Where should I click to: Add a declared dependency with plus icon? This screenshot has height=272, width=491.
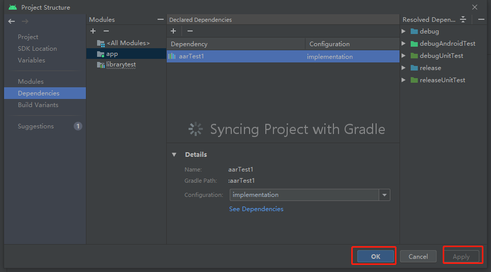point(173,31)
